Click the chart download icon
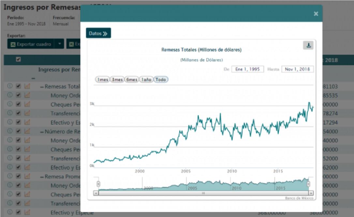This screenshot has width=354, height=217. click(308, 45)
